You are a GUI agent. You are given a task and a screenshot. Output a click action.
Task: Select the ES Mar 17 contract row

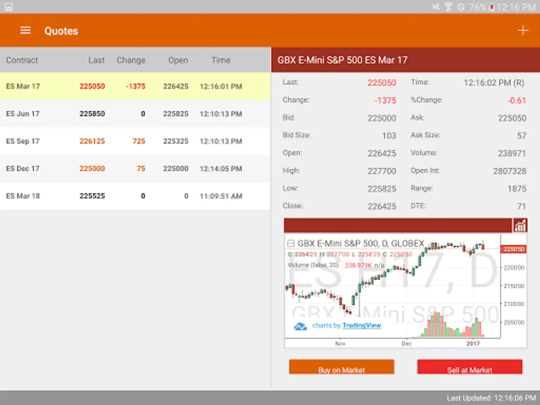[135, 86]
